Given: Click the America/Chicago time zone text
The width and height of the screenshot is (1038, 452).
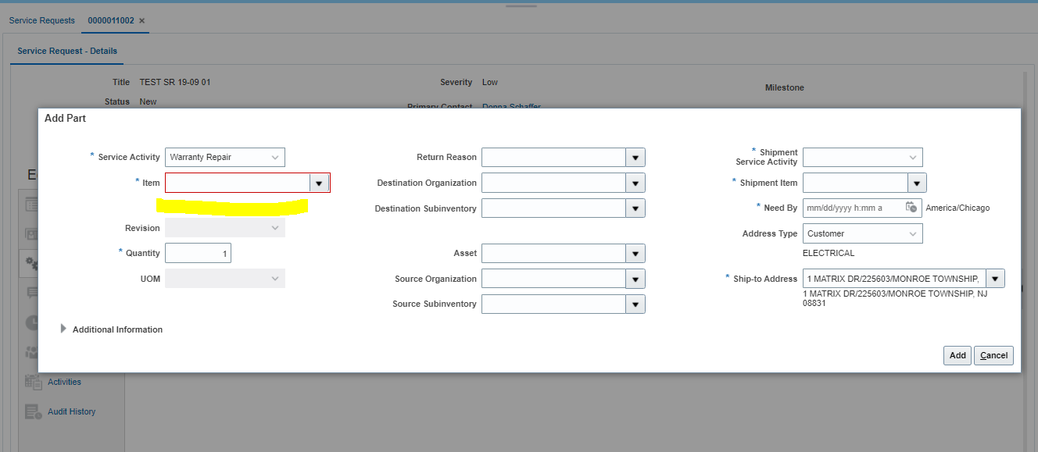Looking at the screenshot, I should coord(957,208).
